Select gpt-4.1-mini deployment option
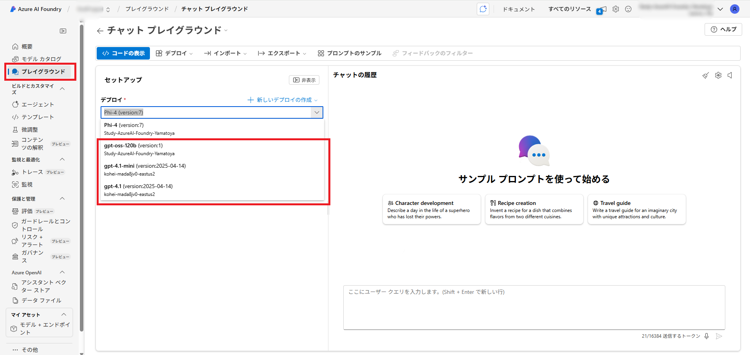This screenshot has width=750, height=355. [x=212, y=170]
